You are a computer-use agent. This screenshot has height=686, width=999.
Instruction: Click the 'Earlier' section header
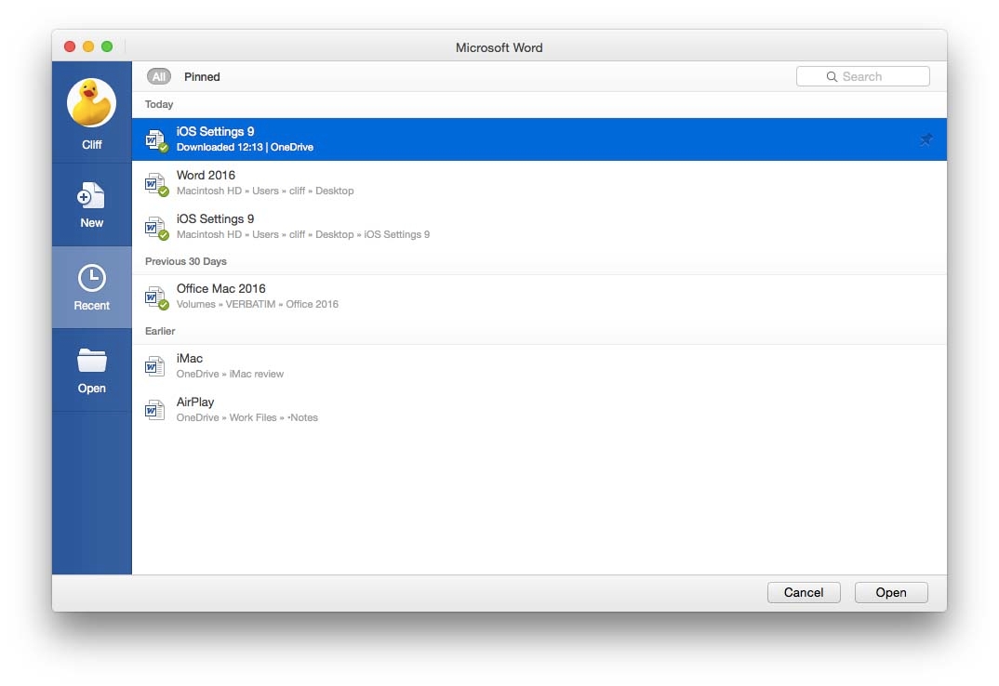(160, 331)
